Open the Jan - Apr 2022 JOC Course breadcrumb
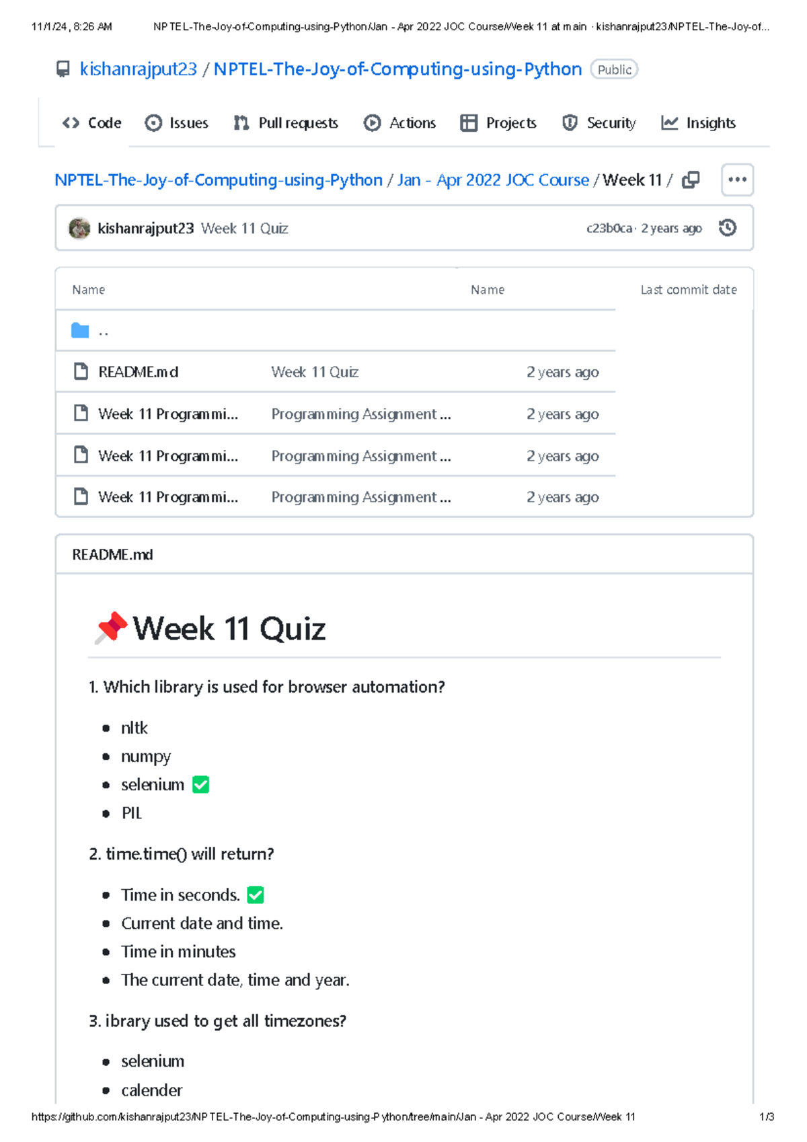The height and width of the screenshot is (1142, 807). tap(493, 180)
